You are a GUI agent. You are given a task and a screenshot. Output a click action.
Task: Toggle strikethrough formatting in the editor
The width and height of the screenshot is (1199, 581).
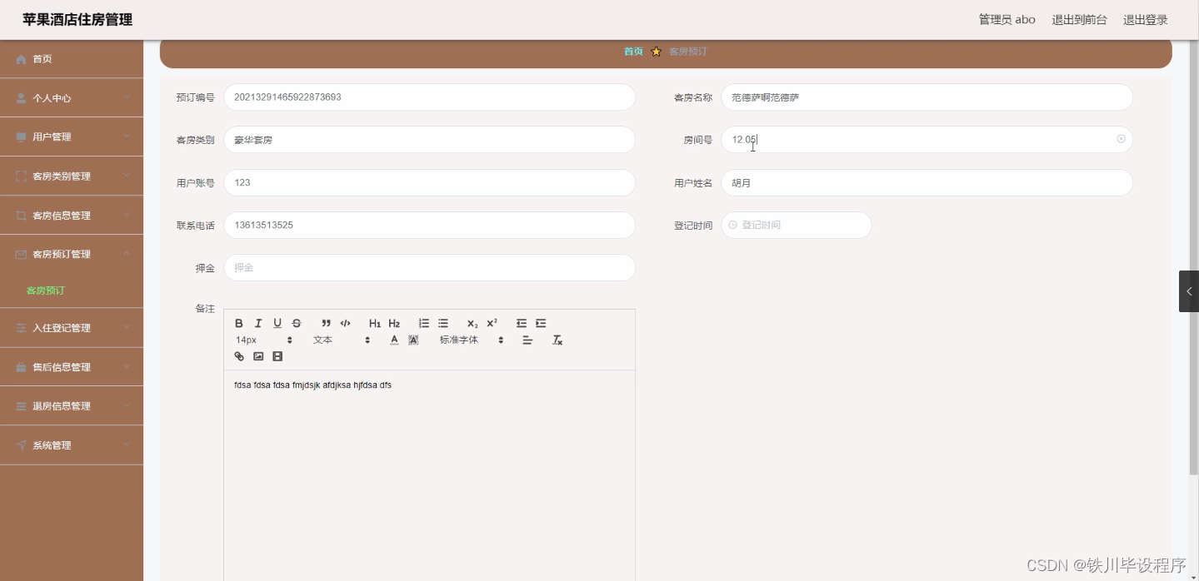click(x=297, y=323)
